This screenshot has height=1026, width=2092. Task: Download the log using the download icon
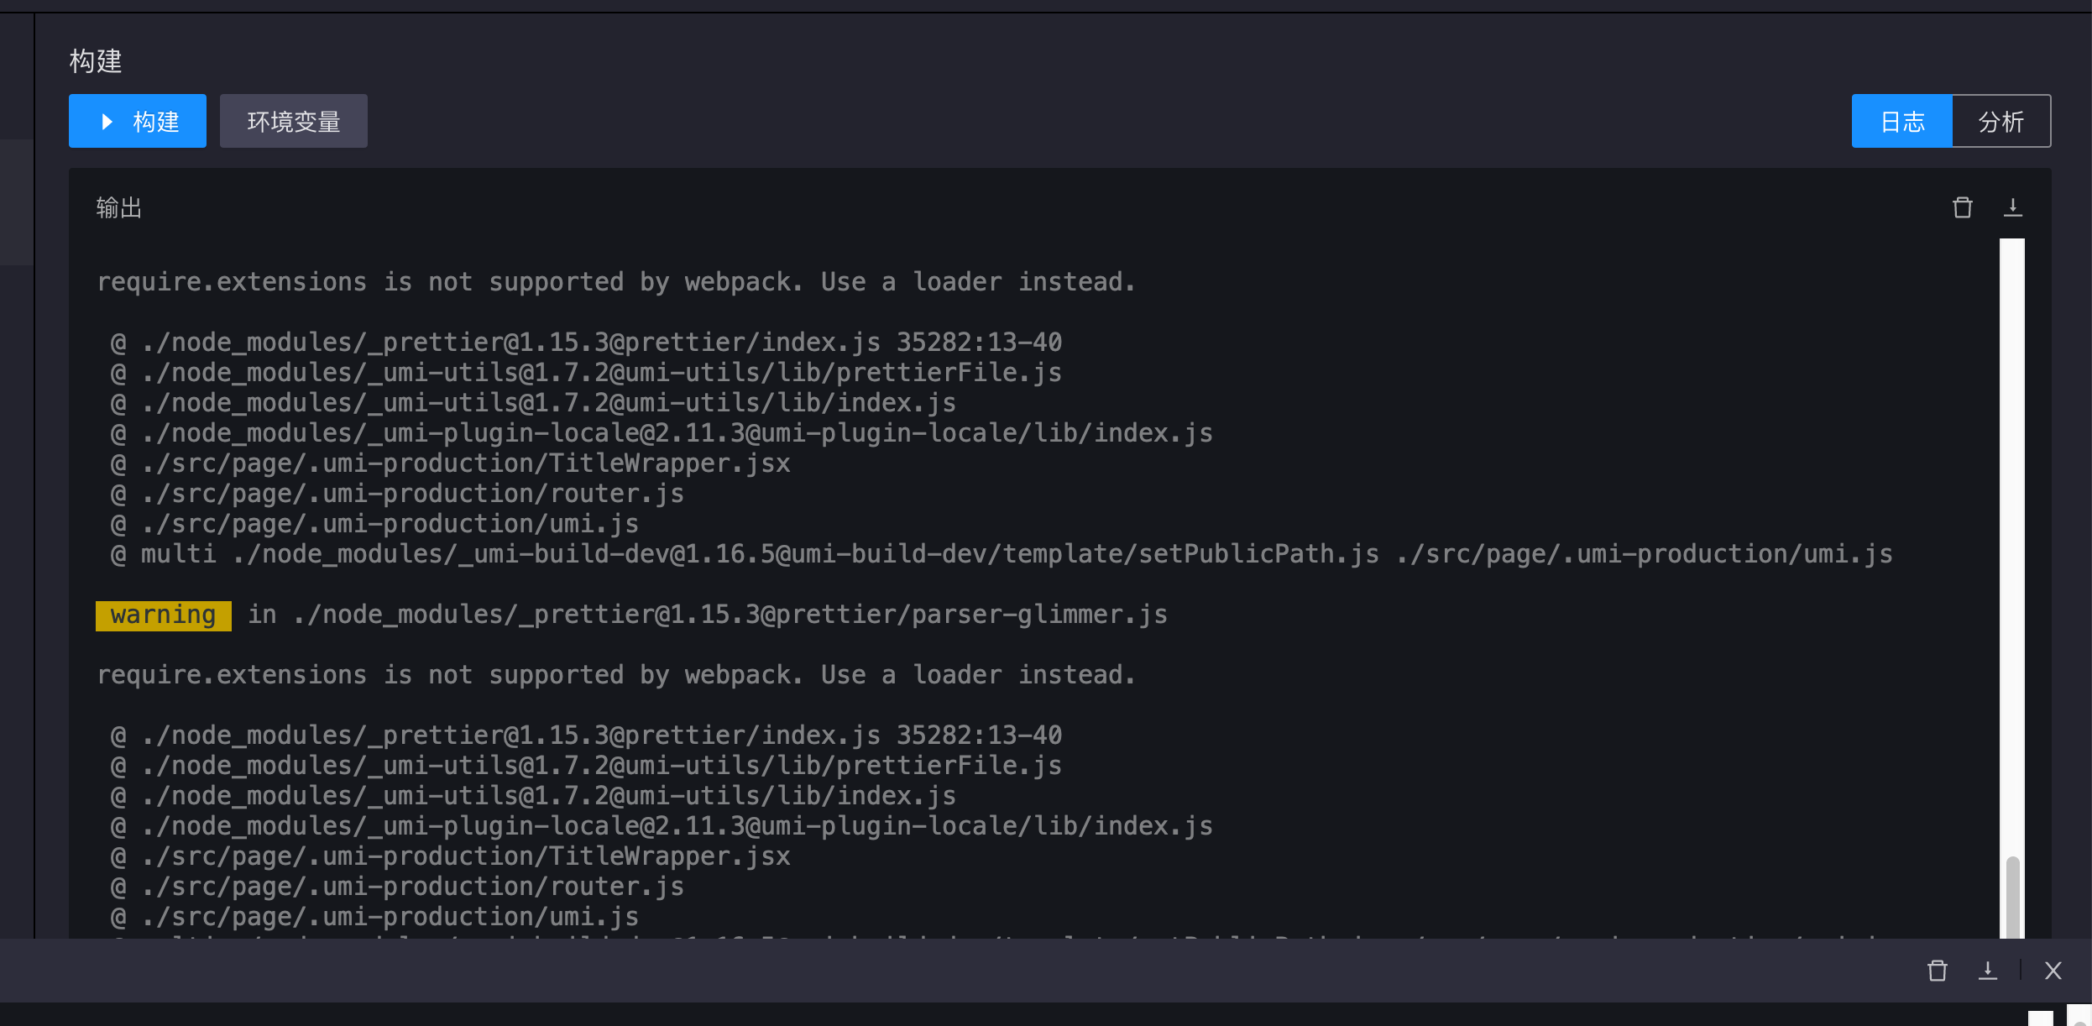click(2013, 207)
